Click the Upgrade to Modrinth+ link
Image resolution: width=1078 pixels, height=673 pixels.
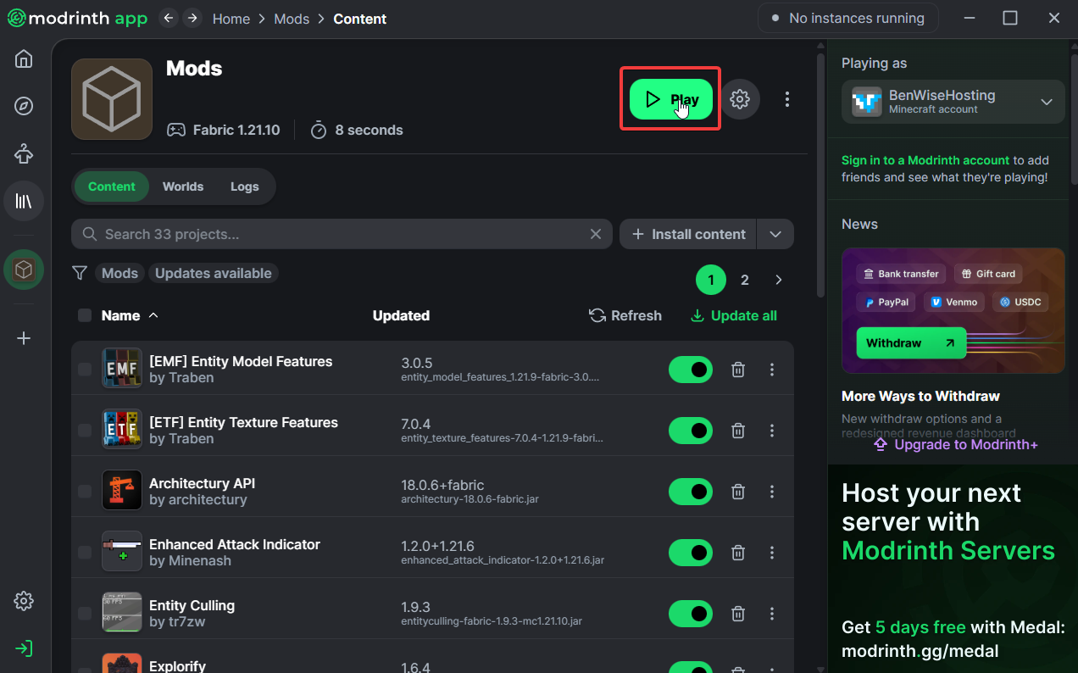click(955, 444)
